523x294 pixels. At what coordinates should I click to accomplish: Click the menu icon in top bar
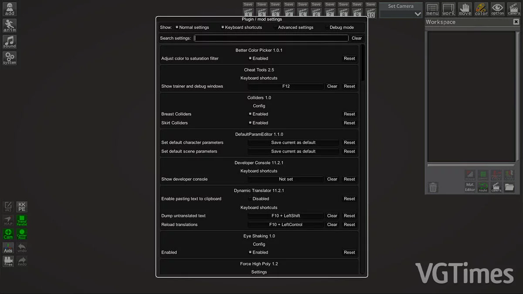pos(432,9)
